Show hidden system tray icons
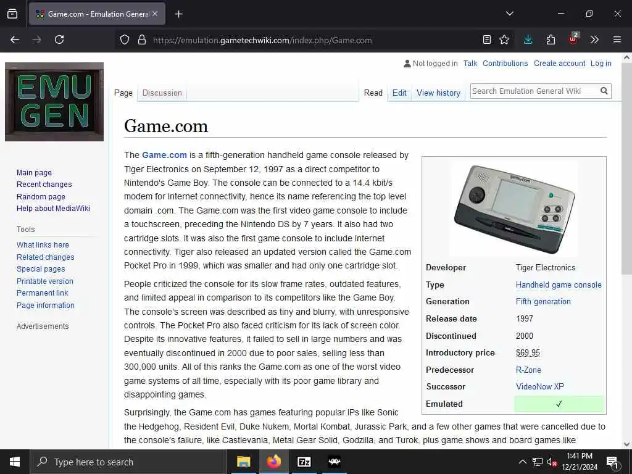 pos(522,462)
